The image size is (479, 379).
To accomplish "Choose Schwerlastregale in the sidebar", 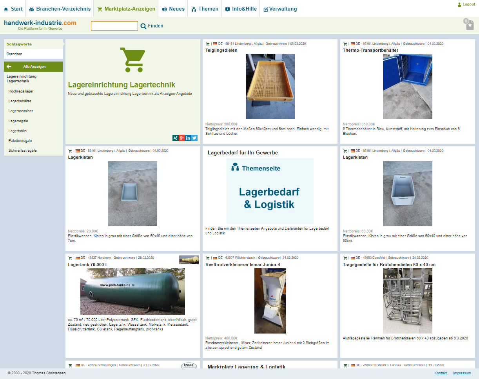I will [x=22, y=151].
